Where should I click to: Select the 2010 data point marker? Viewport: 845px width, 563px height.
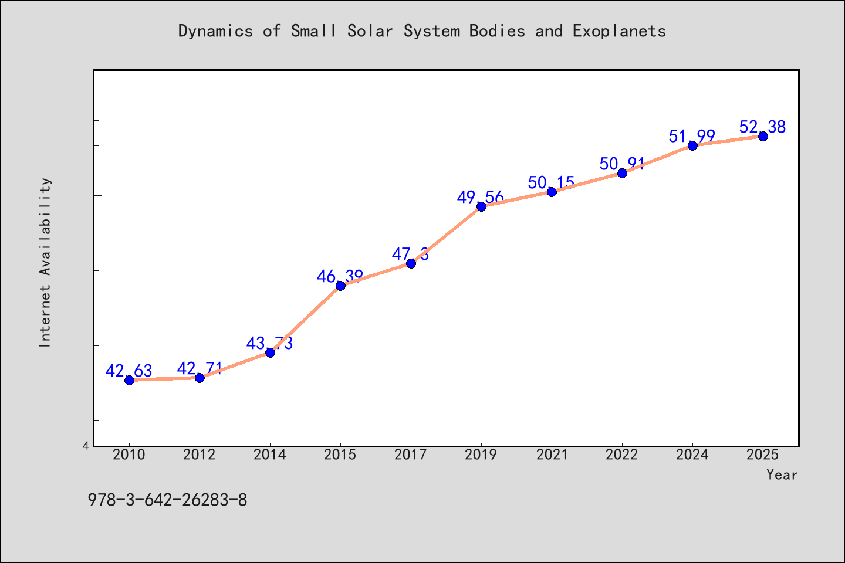tap(129, 380)
